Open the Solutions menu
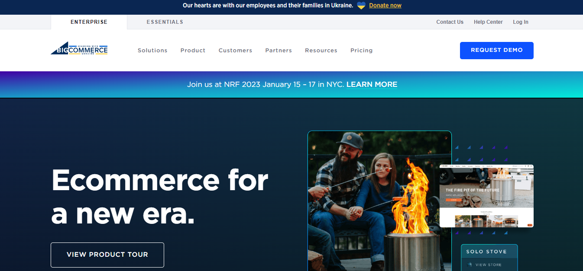 (x=152, y=51)
